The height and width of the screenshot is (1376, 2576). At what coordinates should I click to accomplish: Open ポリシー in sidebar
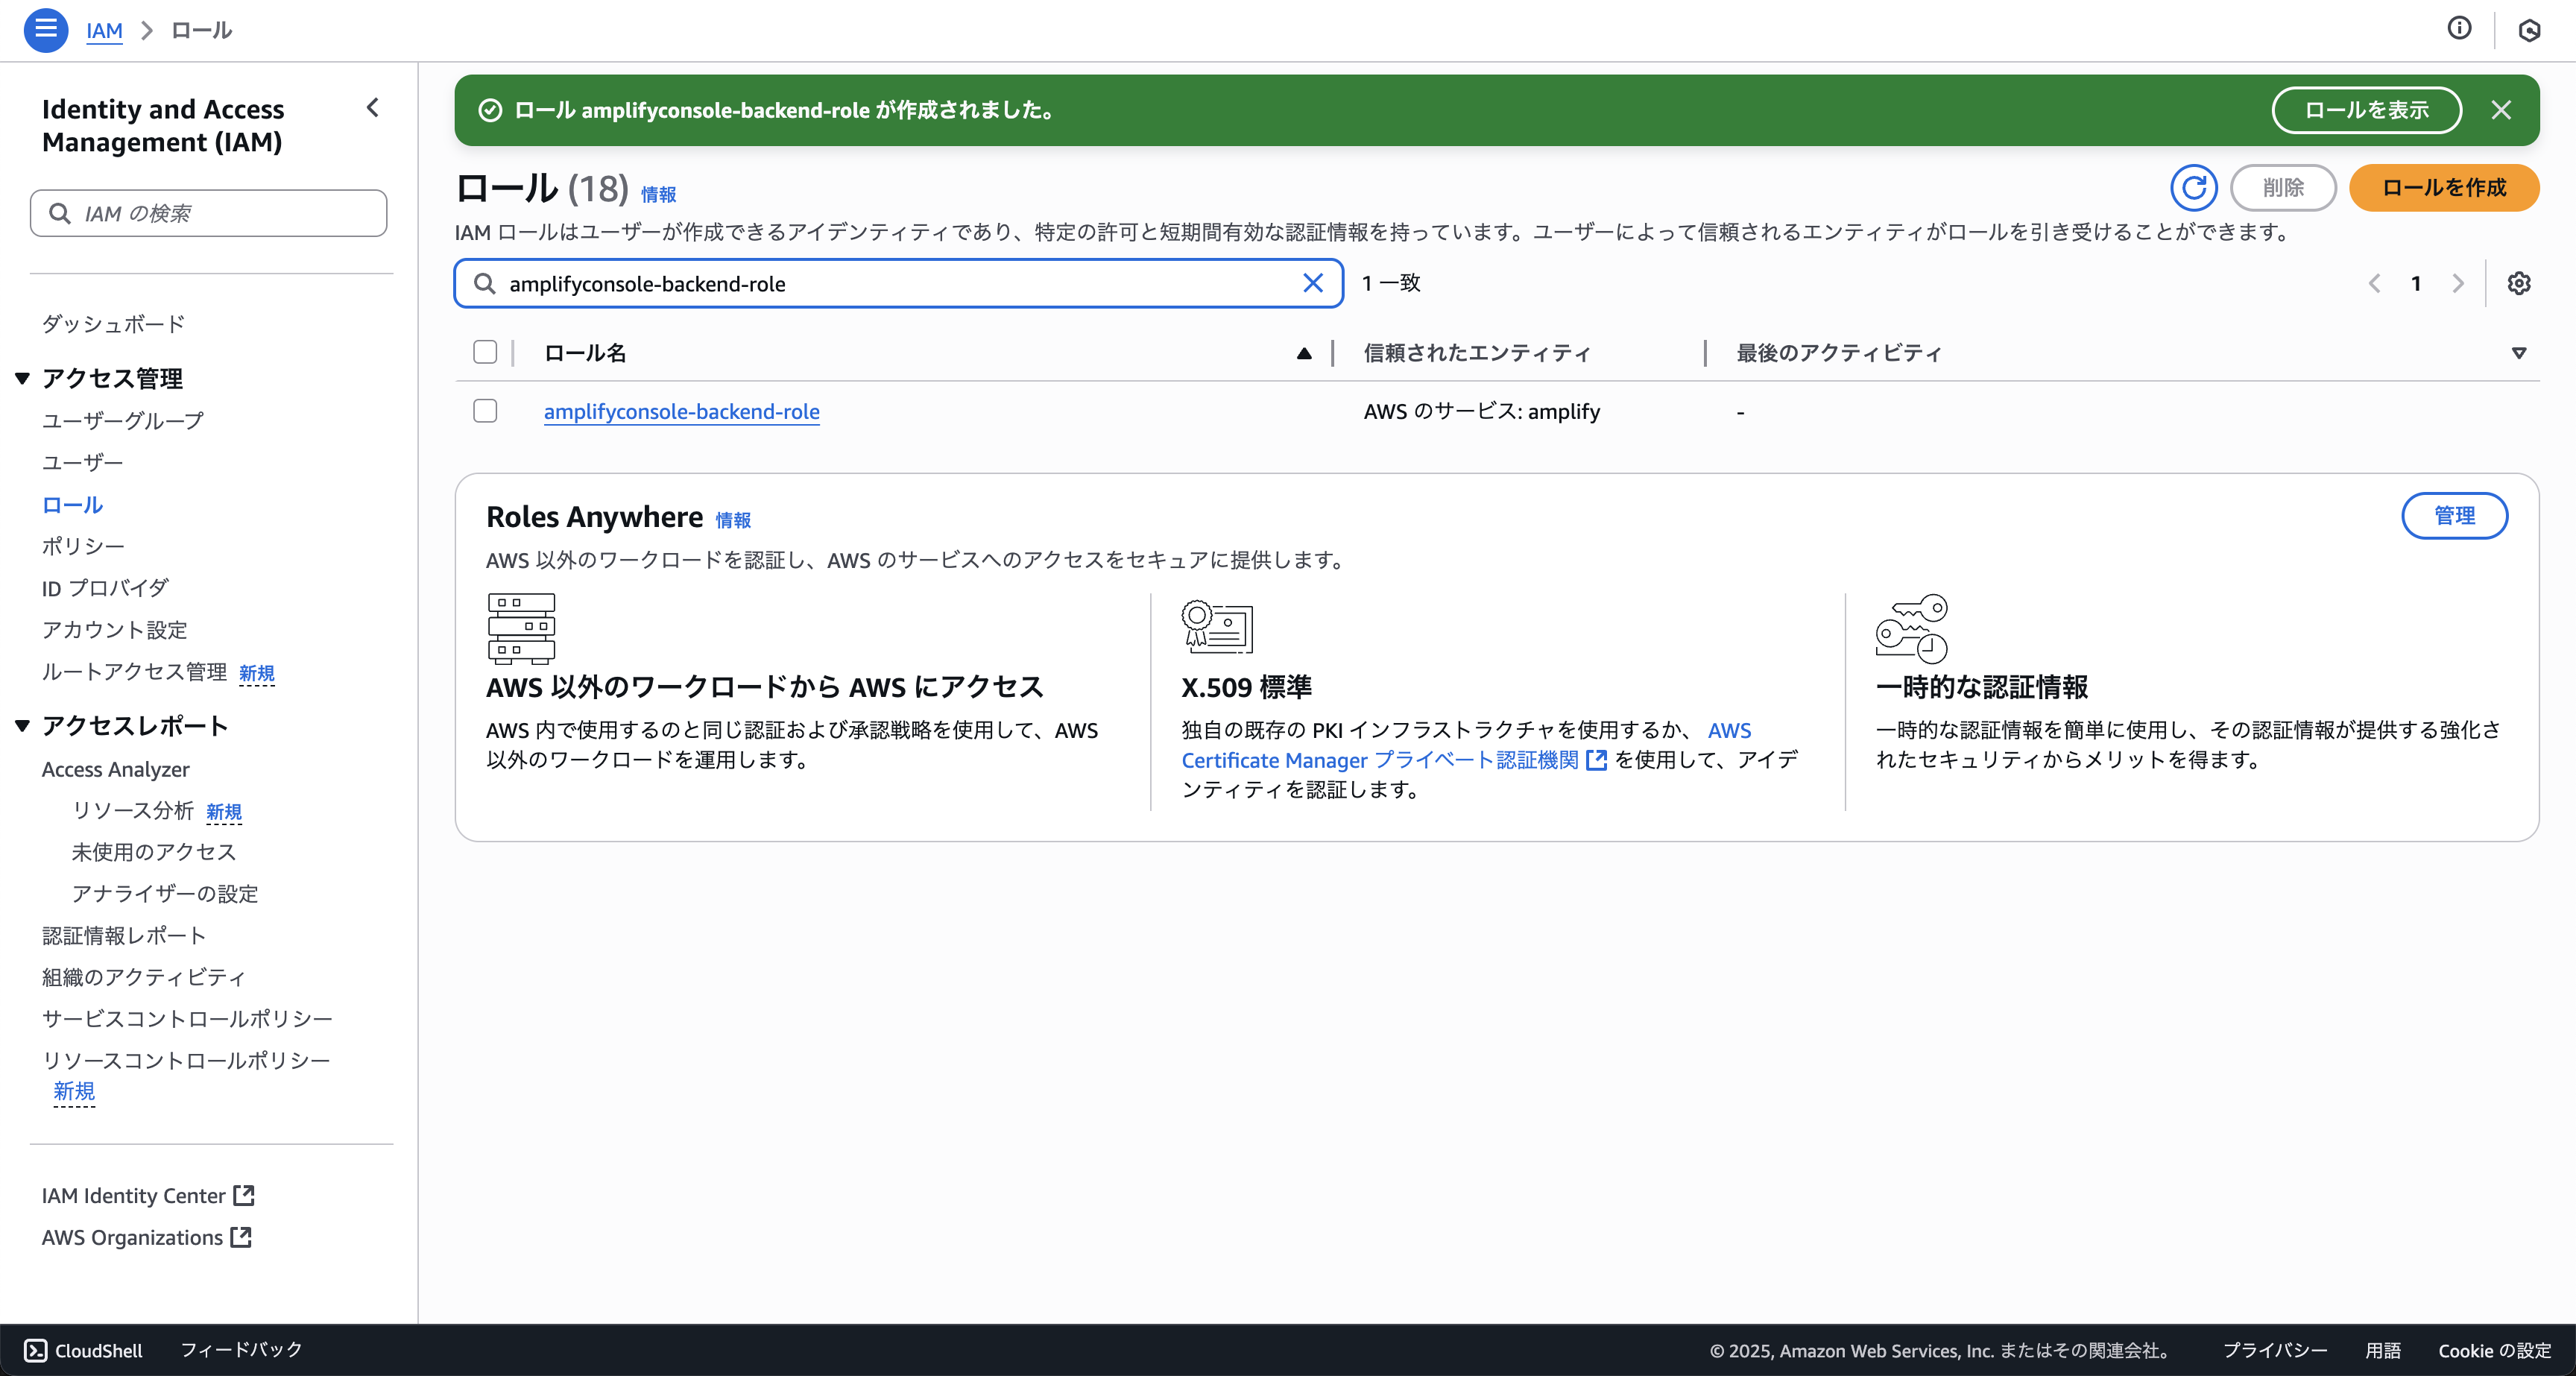click(83, 546)
